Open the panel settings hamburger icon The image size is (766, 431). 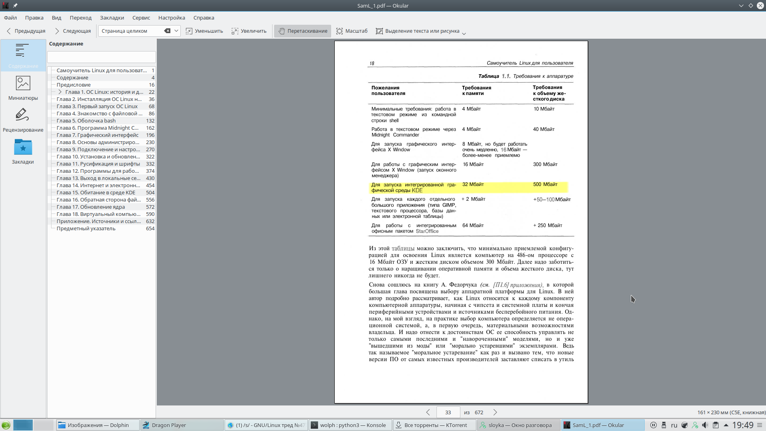pos(760,425)
